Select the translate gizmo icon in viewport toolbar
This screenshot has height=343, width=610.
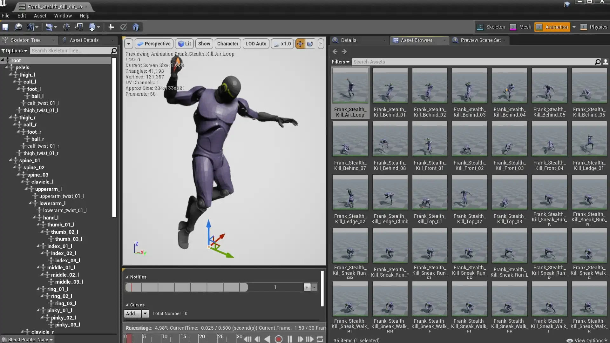tap(300, 44)
